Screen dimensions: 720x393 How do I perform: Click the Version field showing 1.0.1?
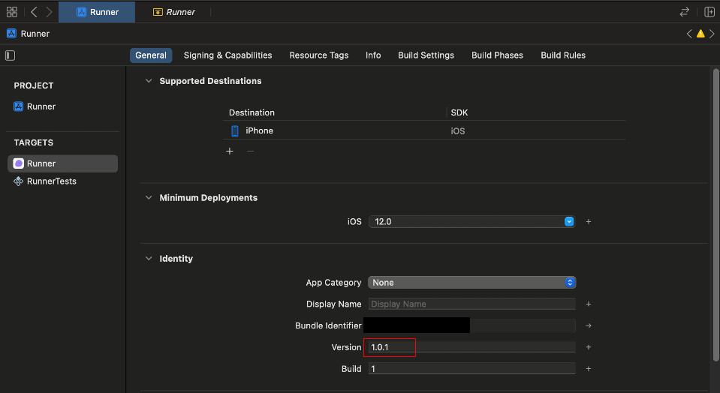pos(471,347)
